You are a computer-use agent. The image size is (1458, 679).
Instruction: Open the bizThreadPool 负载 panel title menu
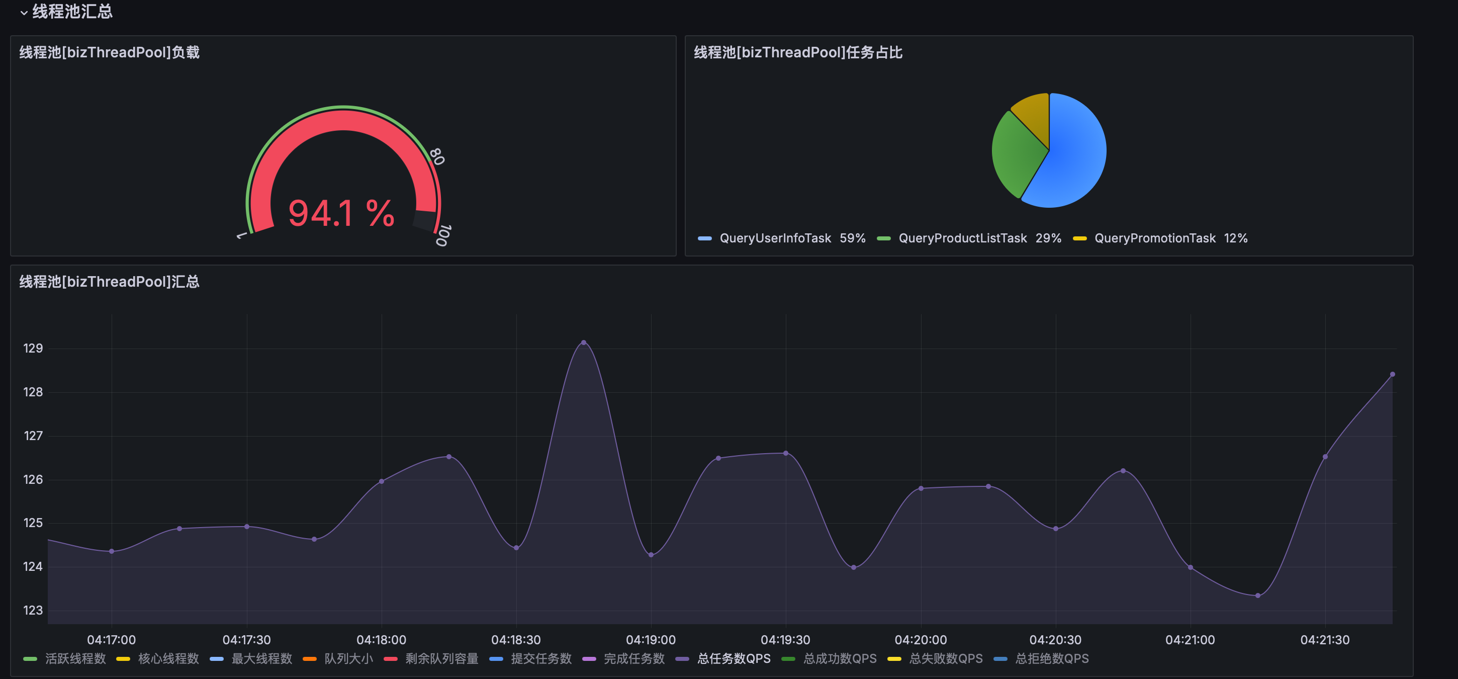click(x=109, y=53)
